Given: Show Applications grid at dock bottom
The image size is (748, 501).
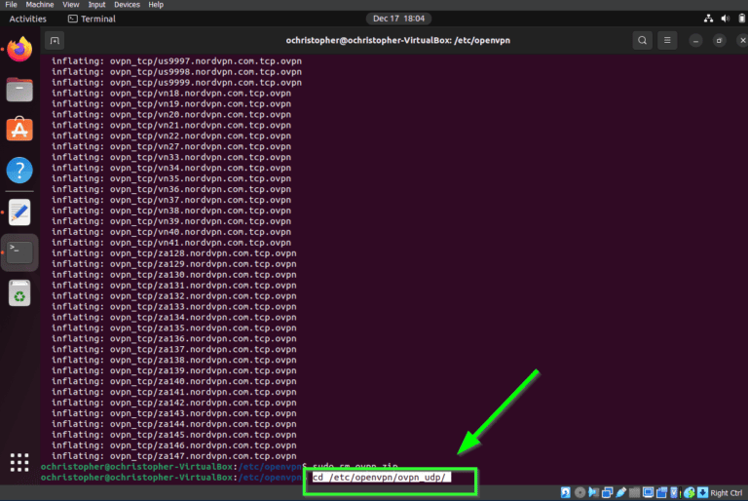Looking at the screenshot, I should coord(19,462).
